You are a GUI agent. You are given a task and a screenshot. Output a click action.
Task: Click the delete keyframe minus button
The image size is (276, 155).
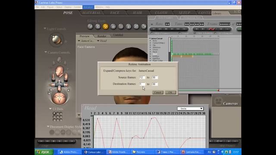(227, 29)
